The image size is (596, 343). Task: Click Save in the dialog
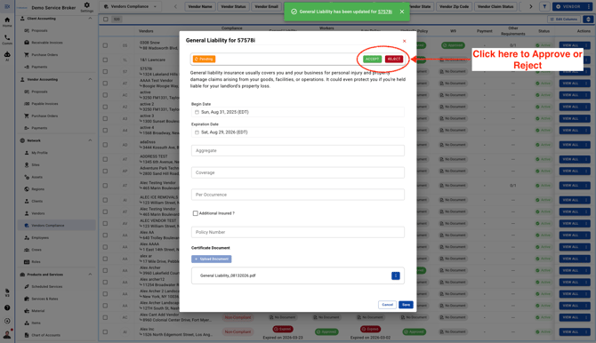406,305
